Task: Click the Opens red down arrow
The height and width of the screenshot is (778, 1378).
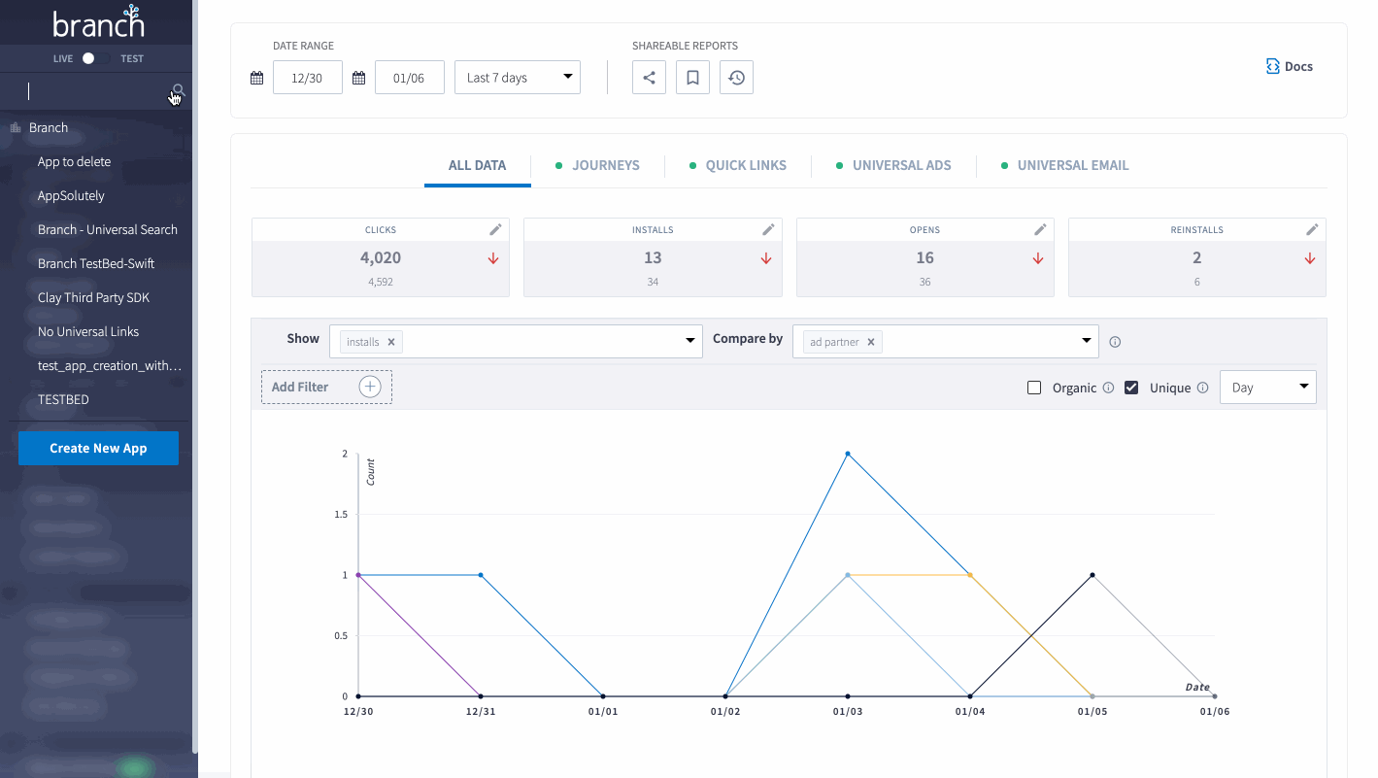Action: coord(1037,258)
